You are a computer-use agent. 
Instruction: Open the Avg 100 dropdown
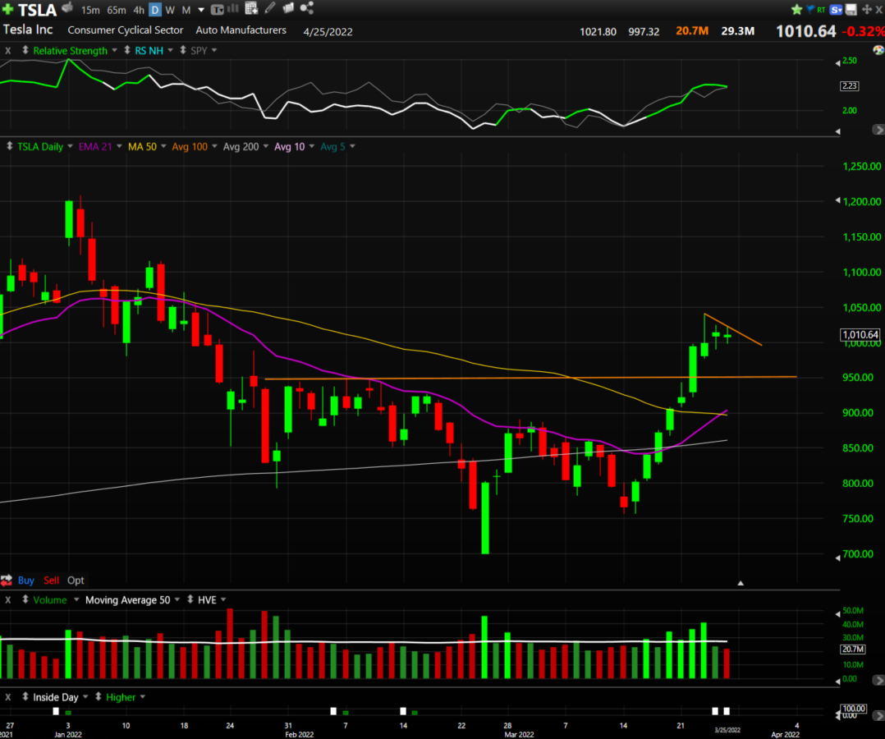214,146
